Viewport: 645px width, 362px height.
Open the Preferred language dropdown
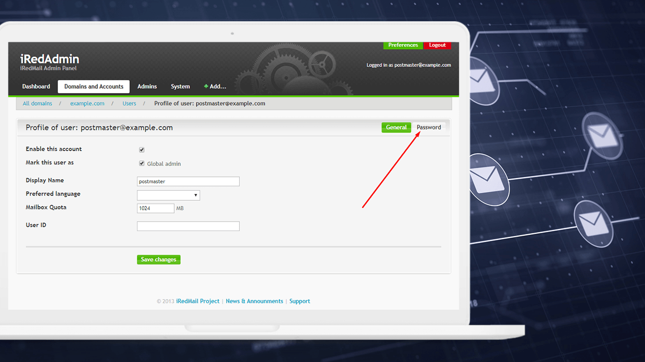click(x=169, y=195)
